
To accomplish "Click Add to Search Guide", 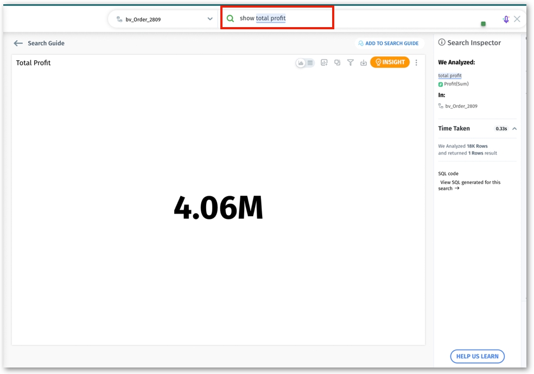I will tap(387, 43).
